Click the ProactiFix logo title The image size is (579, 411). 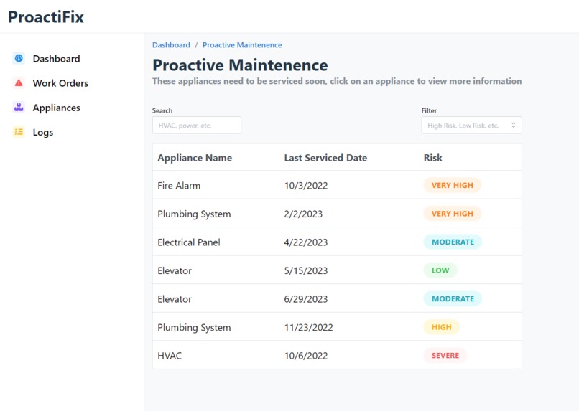click(46, 17)
